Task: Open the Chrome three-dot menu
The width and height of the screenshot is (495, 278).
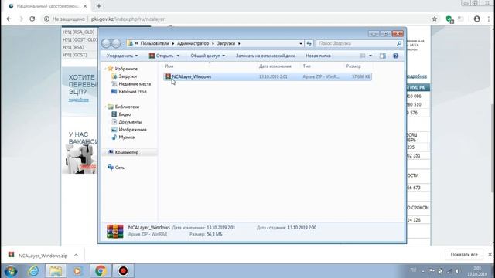Action: (489, 19)
